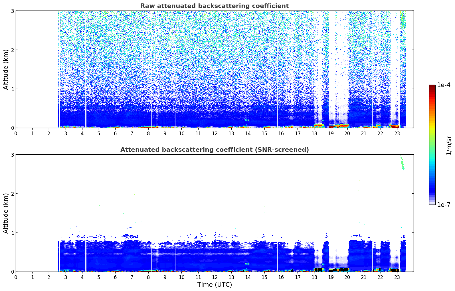This screenshot has height=291, width=455.
Task: Click the vertical colorbar's red upper end
Action: pos(432,88)
